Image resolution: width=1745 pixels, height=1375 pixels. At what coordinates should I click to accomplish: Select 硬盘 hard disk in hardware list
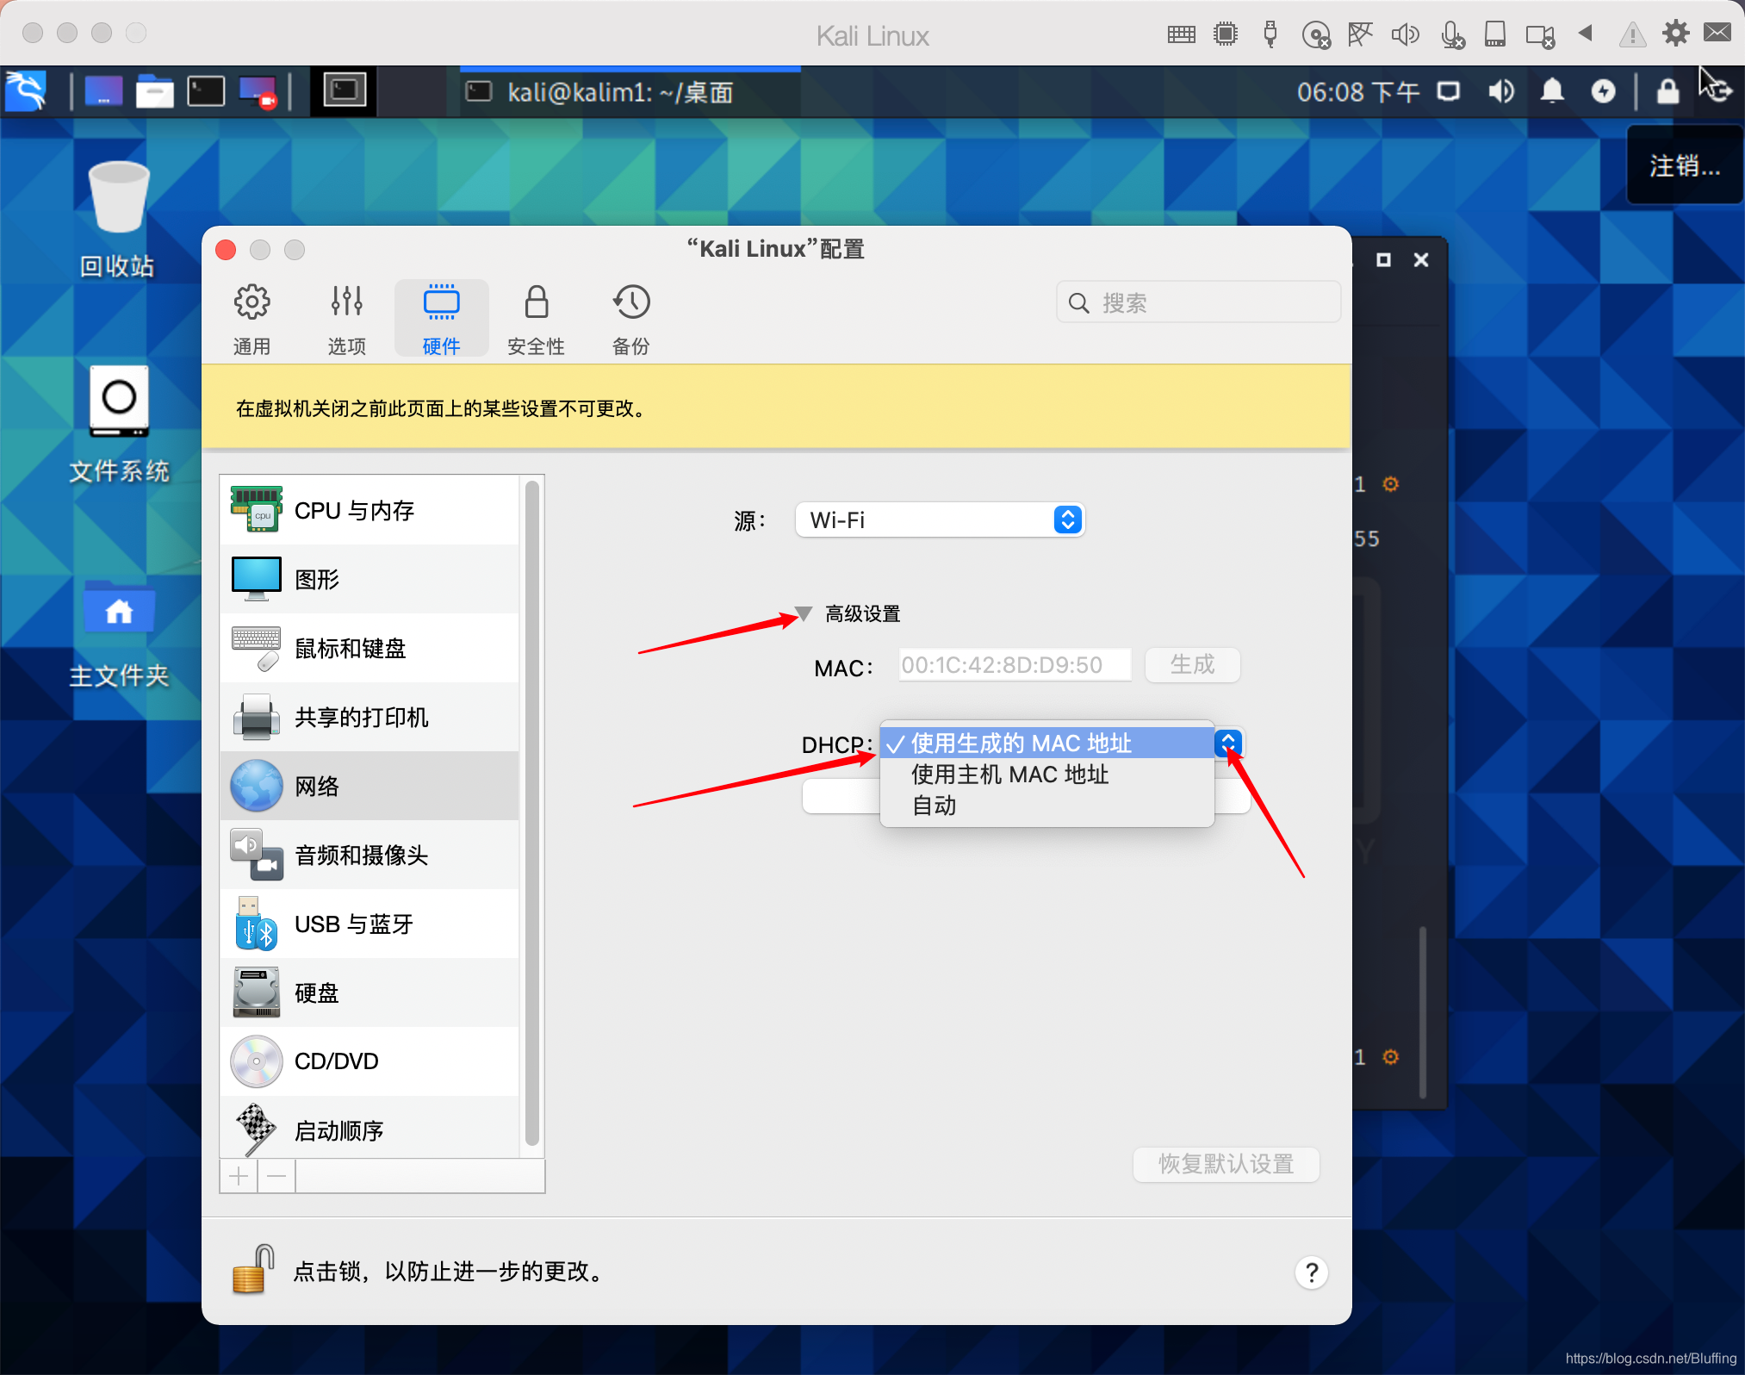(370, 992)
